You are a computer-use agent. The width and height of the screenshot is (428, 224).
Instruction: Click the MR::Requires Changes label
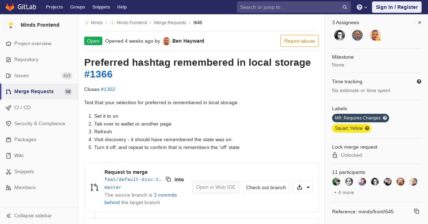[x=357, y=118]
